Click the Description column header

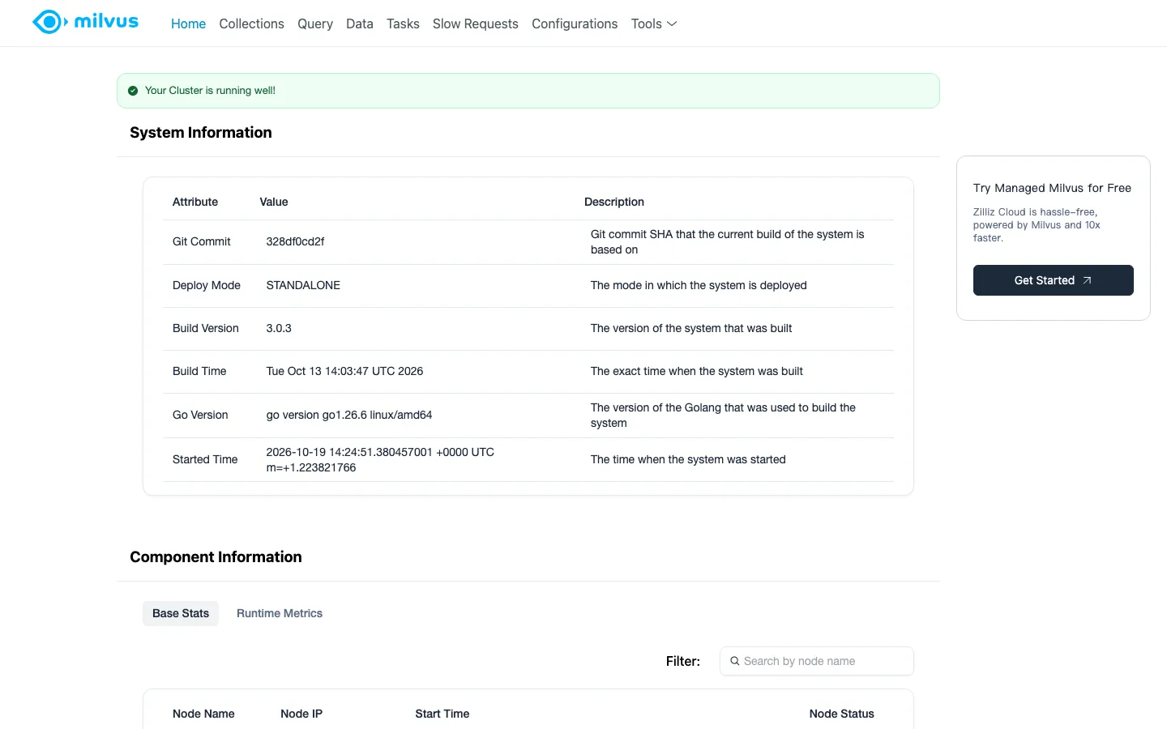click(x=614, y=202)
